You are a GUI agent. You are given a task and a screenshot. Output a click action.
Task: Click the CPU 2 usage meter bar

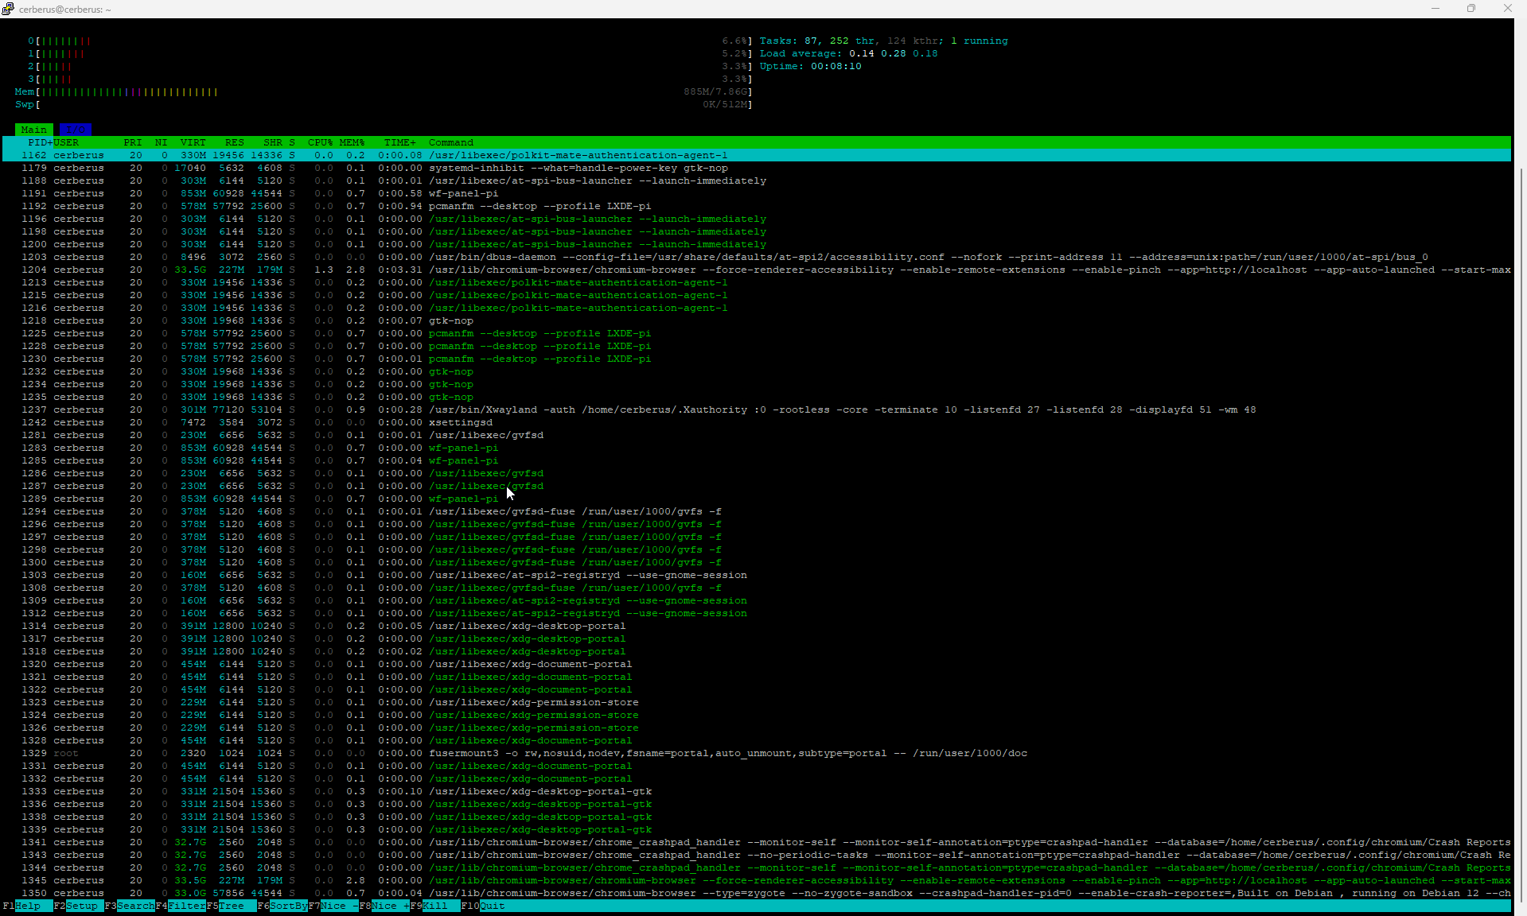(390, 66)
